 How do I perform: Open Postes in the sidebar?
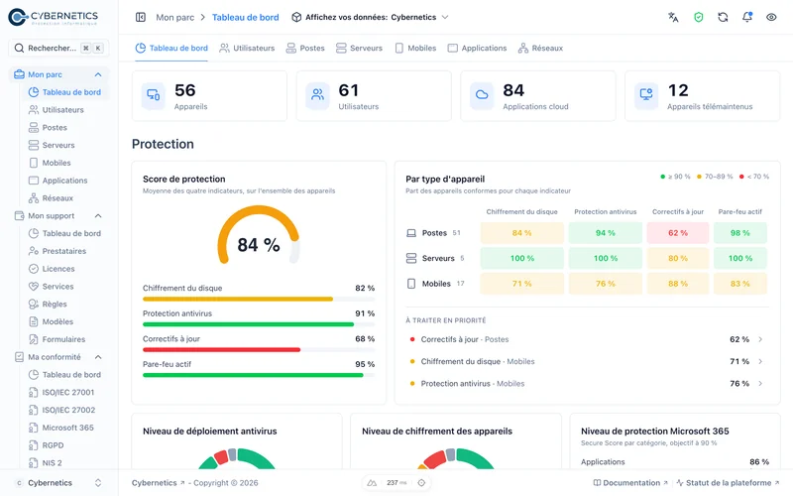55,128
